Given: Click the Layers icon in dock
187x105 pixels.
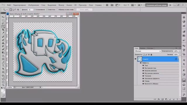Looking at the screenshot, I should coord(184,80).
